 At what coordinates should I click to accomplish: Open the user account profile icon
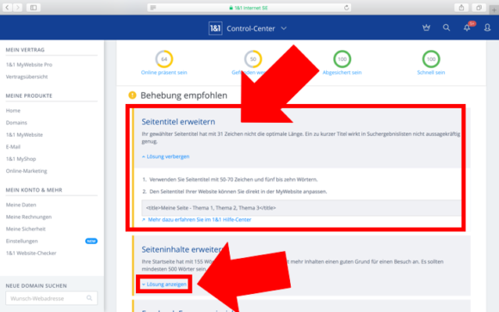pyautogui.click(x=487, y=28)
